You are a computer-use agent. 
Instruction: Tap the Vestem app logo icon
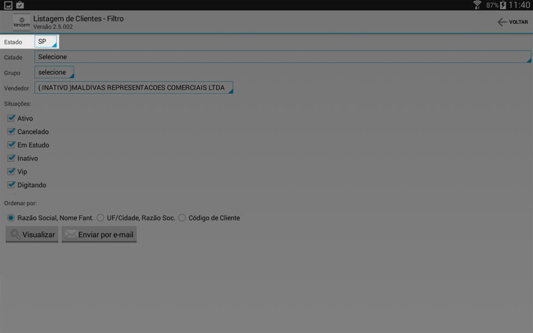[x=21, y=22]
